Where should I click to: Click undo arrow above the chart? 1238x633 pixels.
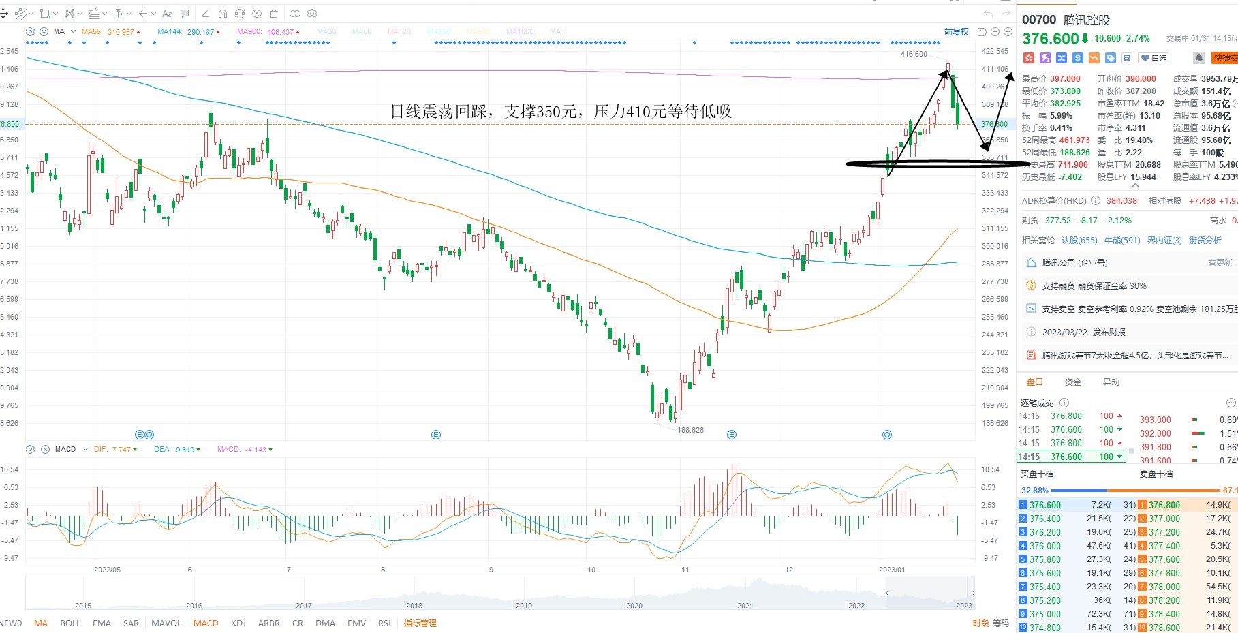pos(989,14)
